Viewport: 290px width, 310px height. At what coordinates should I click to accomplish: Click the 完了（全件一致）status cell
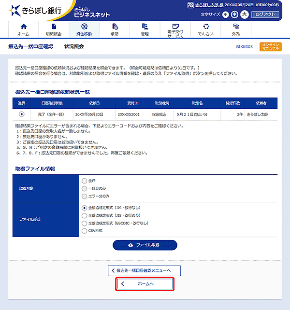point(51,114)
